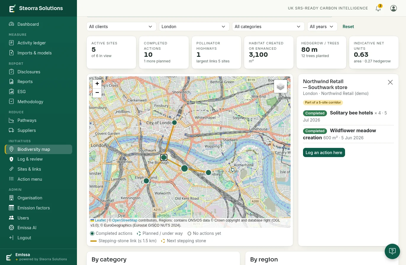Open the help chat widget
406x265 pixels.
392,251
